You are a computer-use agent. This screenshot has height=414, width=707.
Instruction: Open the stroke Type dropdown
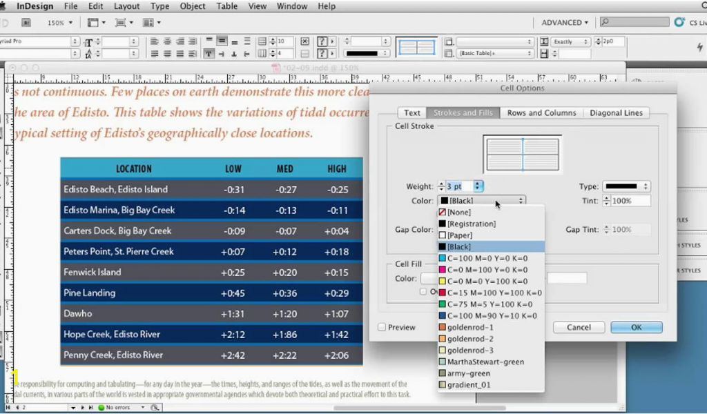pyautogui.click(x=626, y=186)
